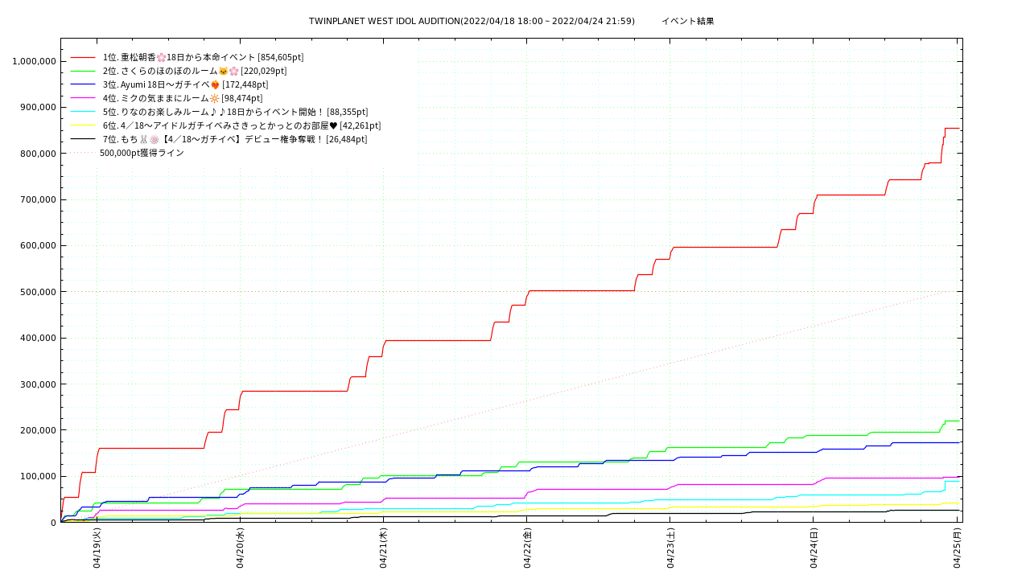This screenshot has height=579, width=1030.
Task: Click the 04/24(日) date label on the x-axis
Action: tap(814, 548)
